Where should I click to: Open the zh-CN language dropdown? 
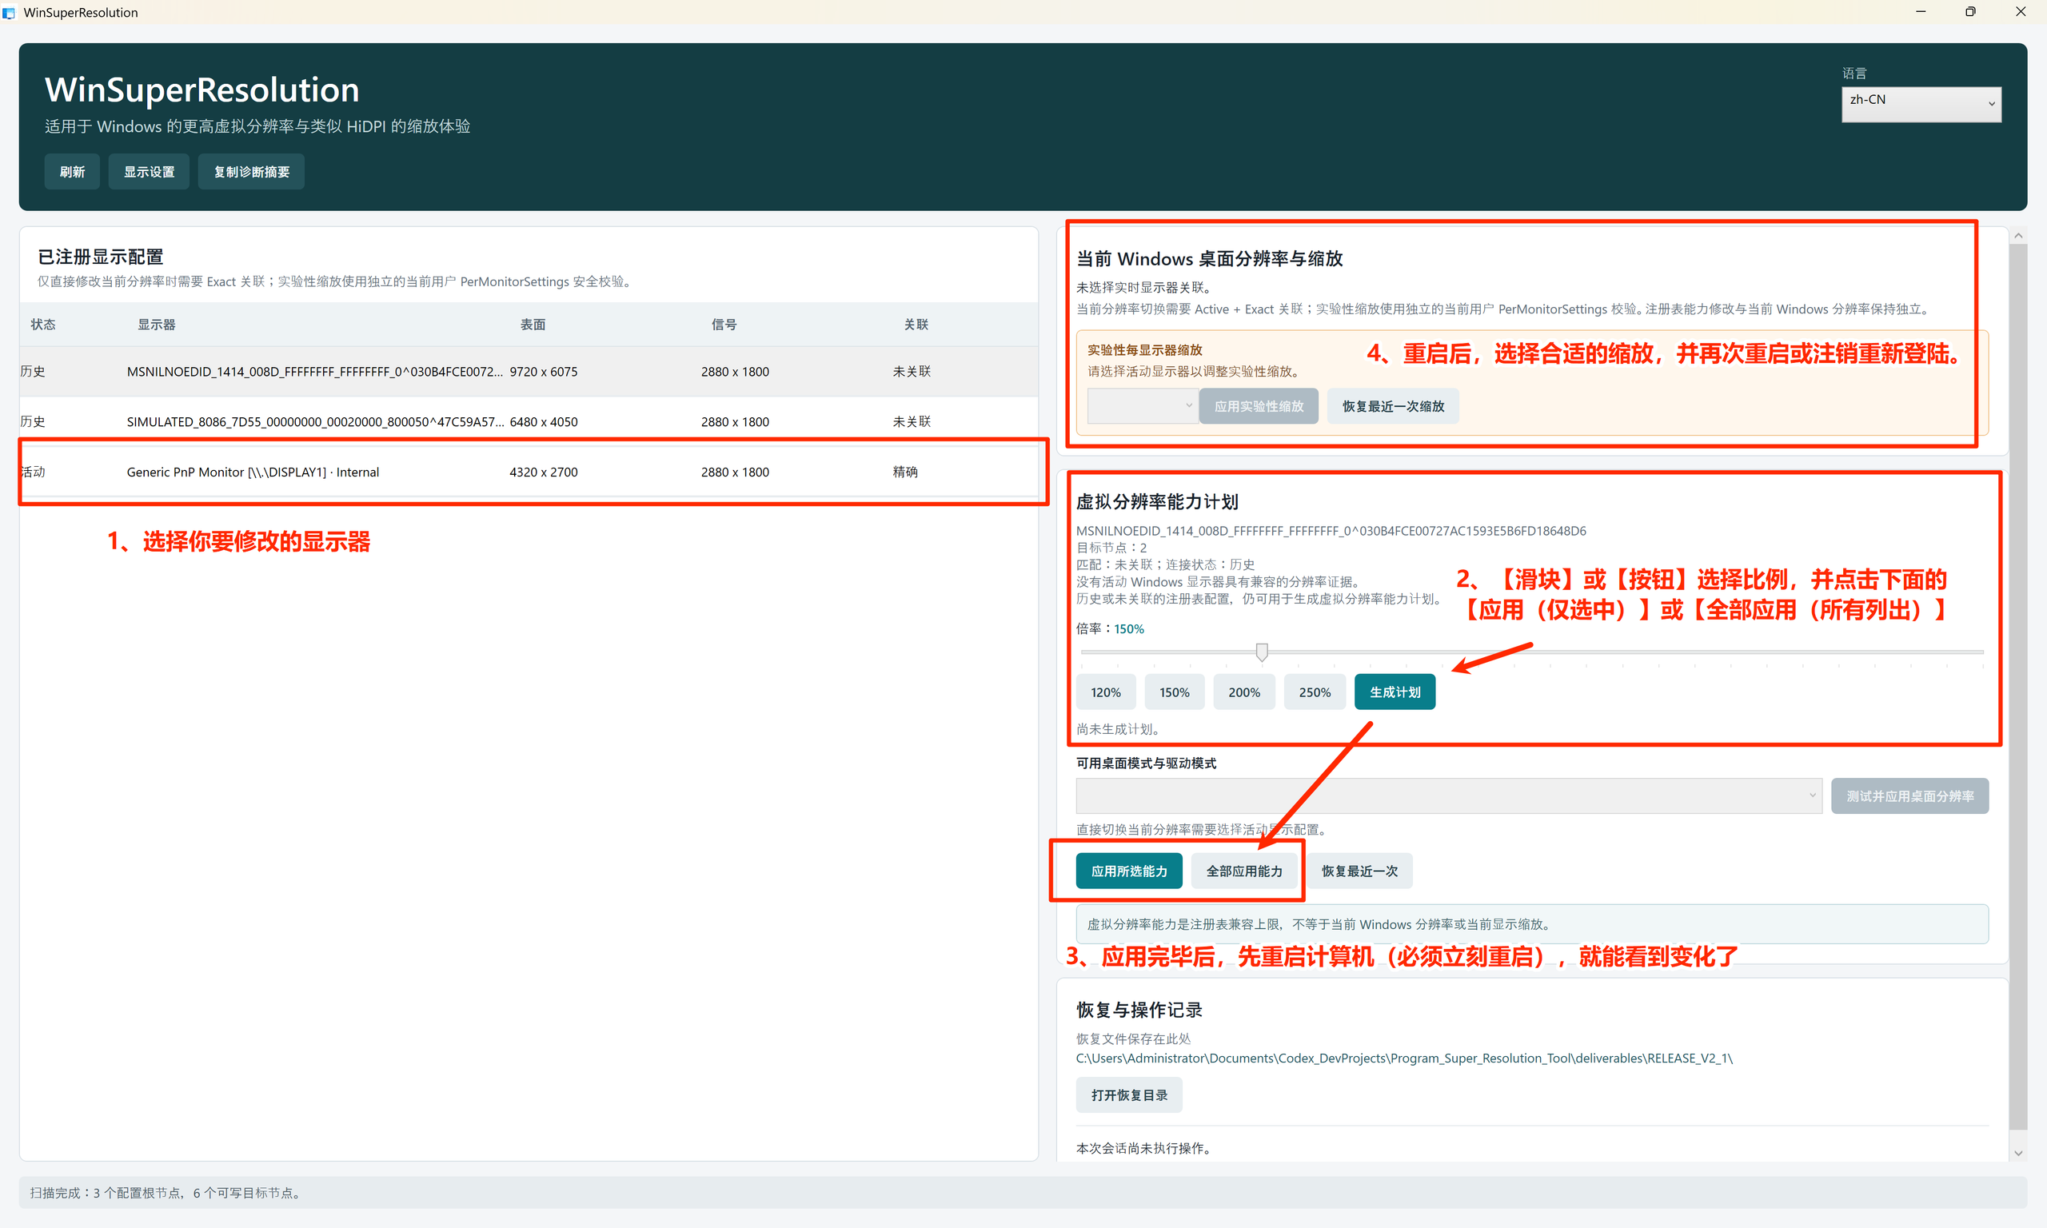[x=1921, y=104]
